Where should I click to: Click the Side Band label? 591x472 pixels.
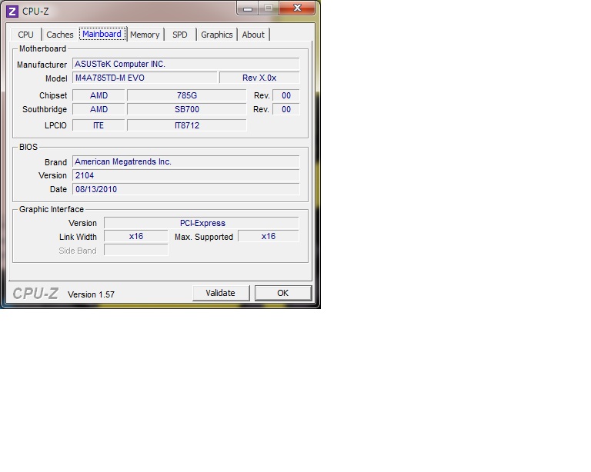[x=78, y=251]
